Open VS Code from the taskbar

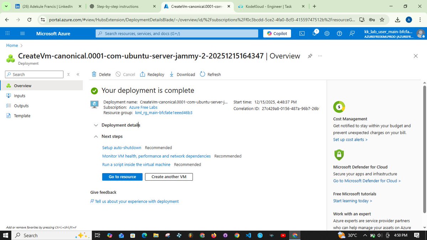click(248, 235)
